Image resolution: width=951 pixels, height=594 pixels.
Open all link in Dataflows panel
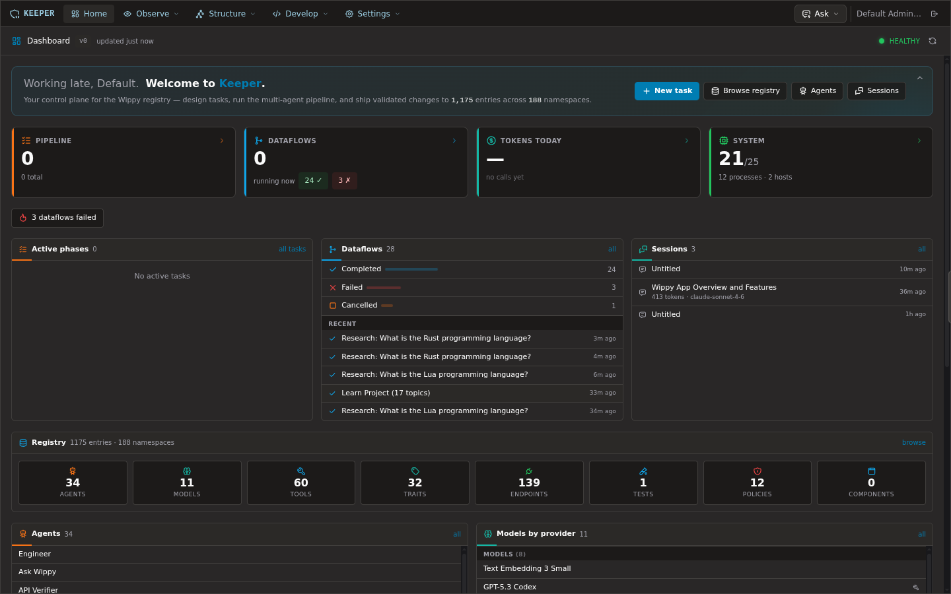(612, 249)
